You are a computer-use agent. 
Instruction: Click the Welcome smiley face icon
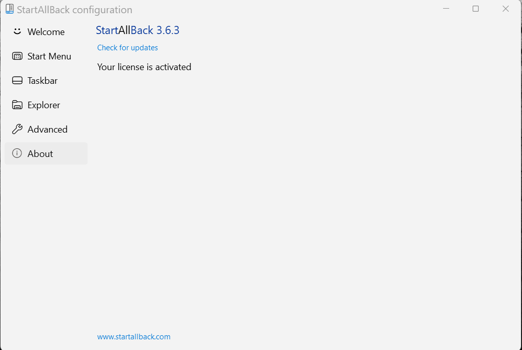click(x=17, y=31)
